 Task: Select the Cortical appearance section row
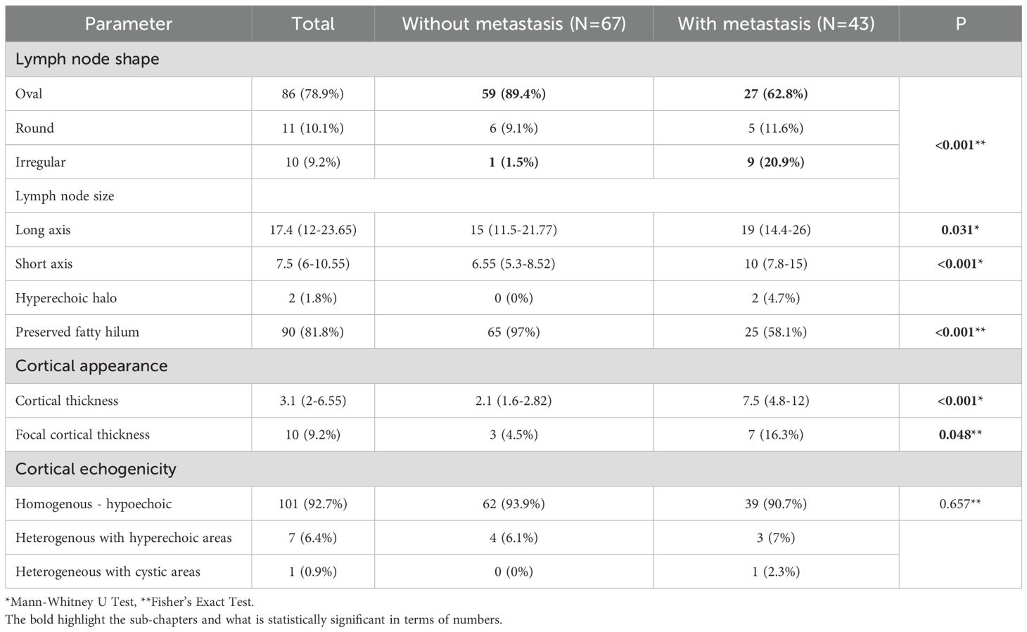point(91,366)
